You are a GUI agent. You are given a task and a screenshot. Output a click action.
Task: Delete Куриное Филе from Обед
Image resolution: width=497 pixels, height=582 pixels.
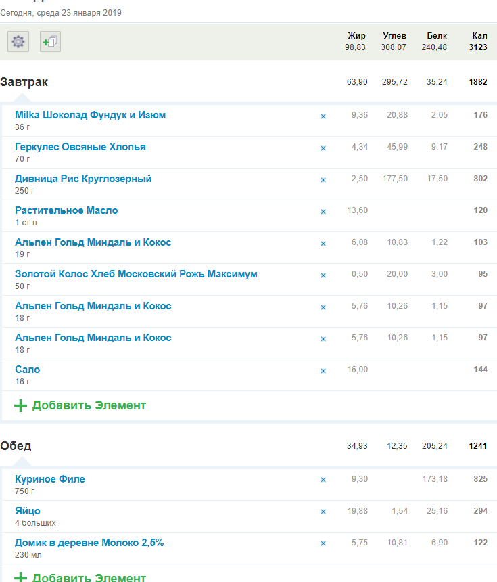(323, 480)
